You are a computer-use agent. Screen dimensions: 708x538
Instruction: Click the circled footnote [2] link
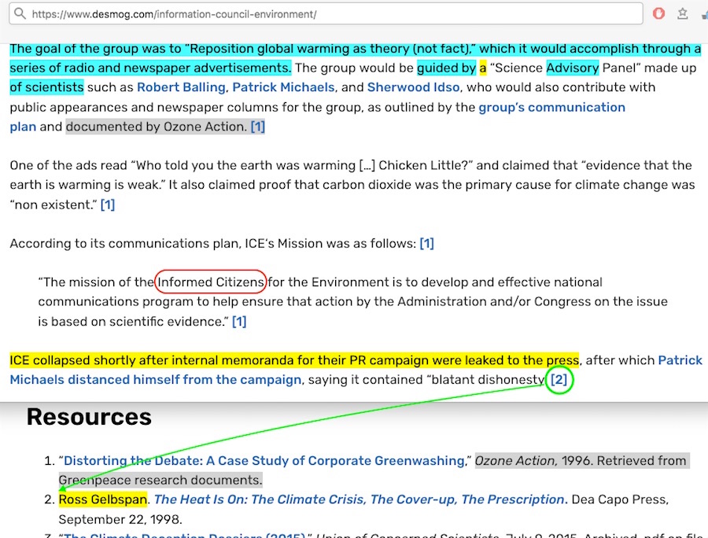pyautogui.click(x=558, y=380)
